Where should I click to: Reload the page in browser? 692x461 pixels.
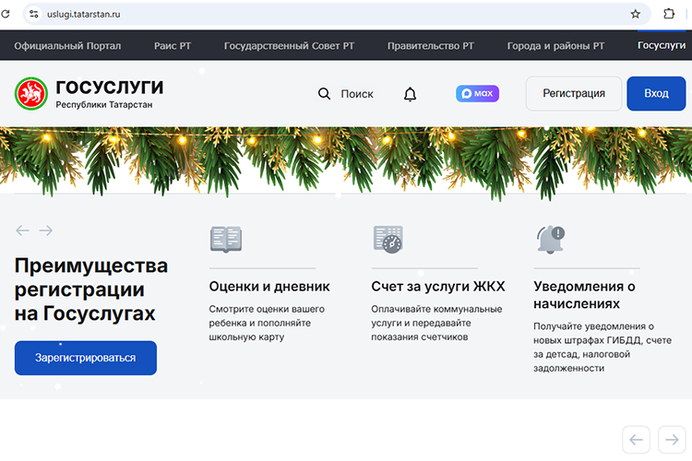(6, 14)
